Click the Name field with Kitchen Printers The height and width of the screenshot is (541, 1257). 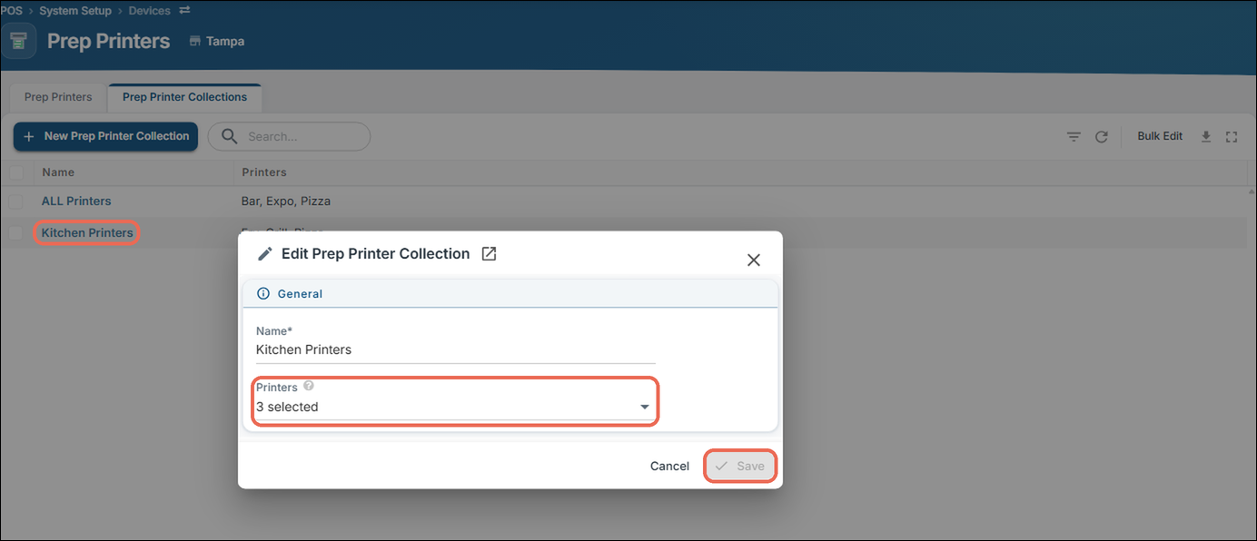(455, 349)
